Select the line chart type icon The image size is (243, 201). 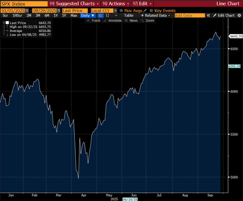tap(101, 15)
